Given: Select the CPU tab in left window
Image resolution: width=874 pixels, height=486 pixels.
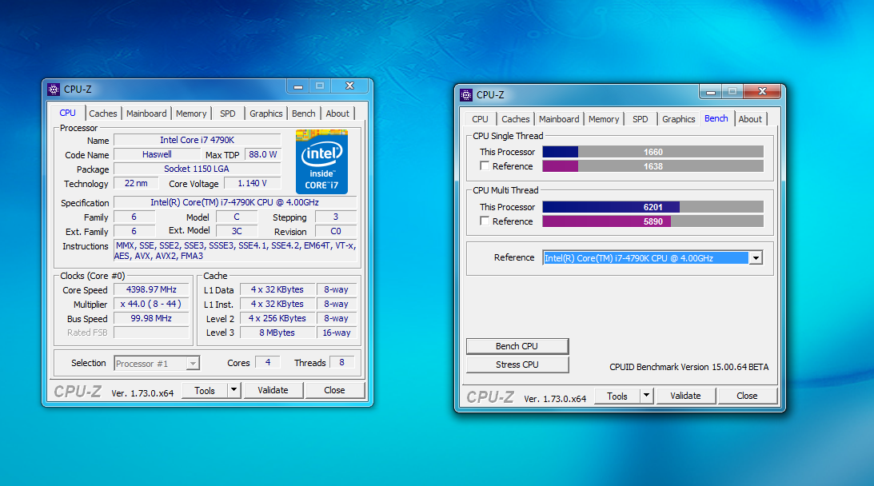Looking at the screenshot, I should click(67, 113).
